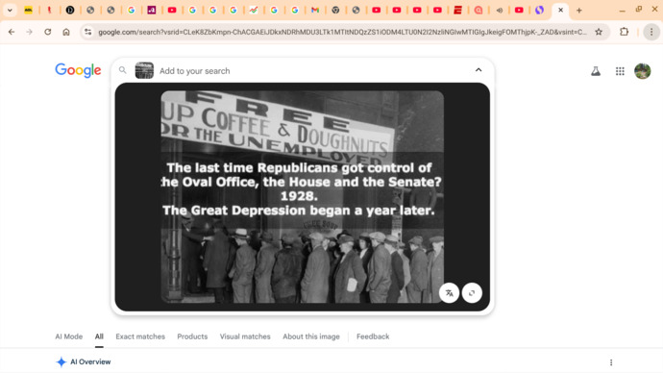Click the Great Depression image preview

click(x=303, y=197)
